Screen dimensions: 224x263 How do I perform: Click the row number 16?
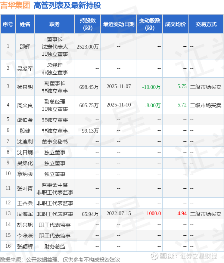(8, 246)
